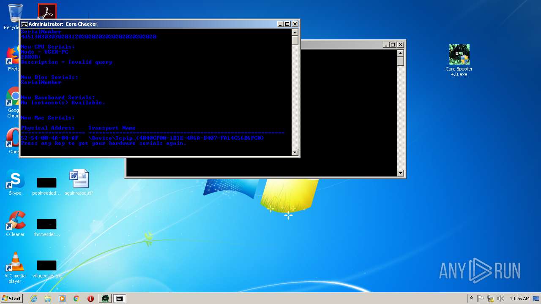
Task: Maximize the Core Checker window
Action: [x=287, y=24]
